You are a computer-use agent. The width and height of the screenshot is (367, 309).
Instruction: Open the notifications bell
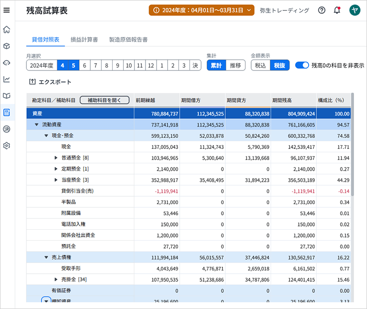click(337, 10)
